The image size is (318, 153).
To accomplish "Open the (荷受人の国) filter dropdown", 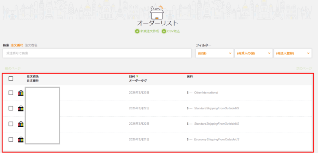I will click(254, 53).
